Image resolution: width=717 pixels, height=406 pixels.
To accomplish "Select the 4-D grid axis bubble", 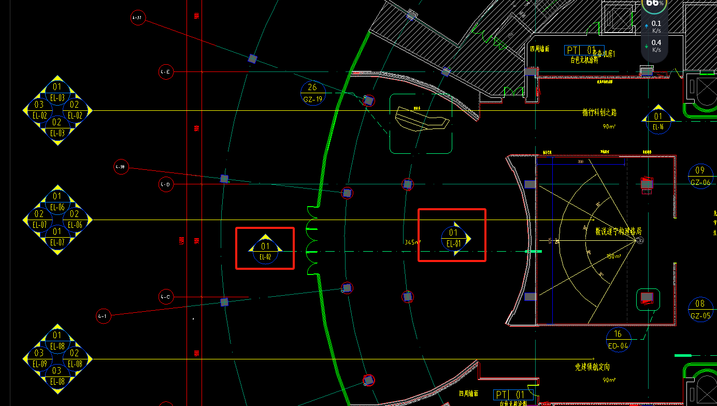I will 166,184.
